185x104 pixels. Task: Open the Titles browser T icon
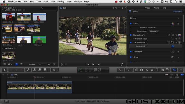pos(157,70)
